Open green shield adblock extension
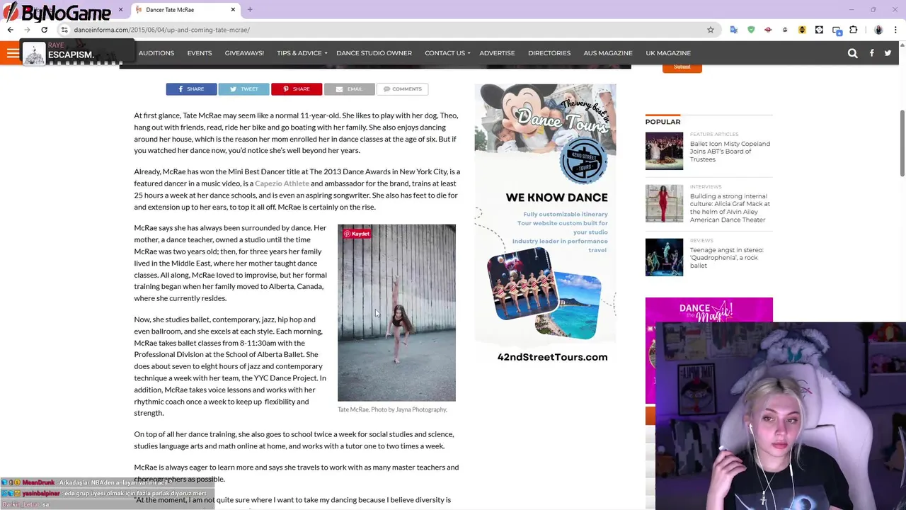Viewport: 906px width, 510px height. tap(751, 30)
